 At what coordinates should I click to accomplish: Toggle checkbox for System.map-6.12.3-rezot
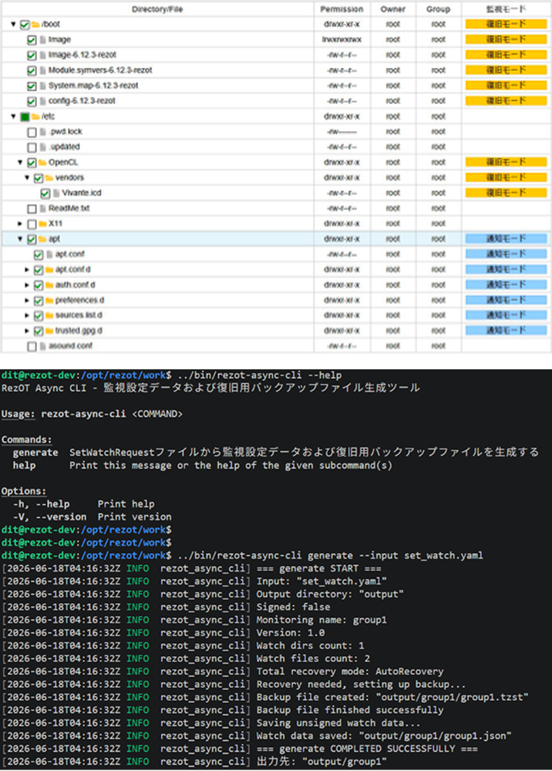click(32, 86)
